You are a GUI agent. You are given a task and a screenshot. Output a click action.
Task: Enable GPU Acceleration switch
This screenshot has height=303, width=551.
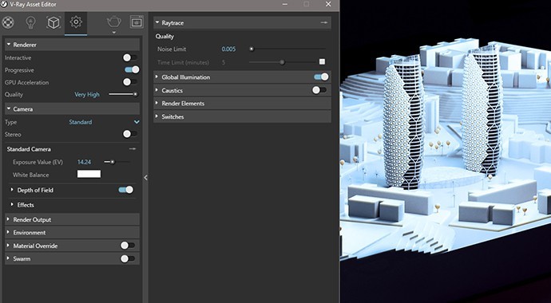[130, 82]
